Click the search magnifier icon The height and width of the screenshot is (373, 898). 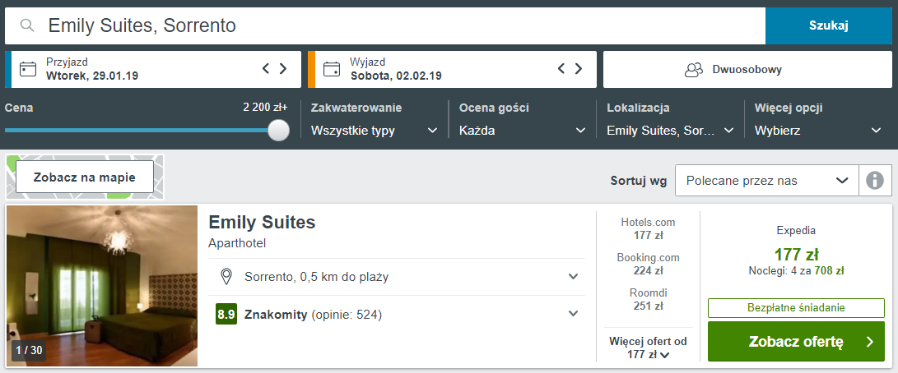pos(27,25)
